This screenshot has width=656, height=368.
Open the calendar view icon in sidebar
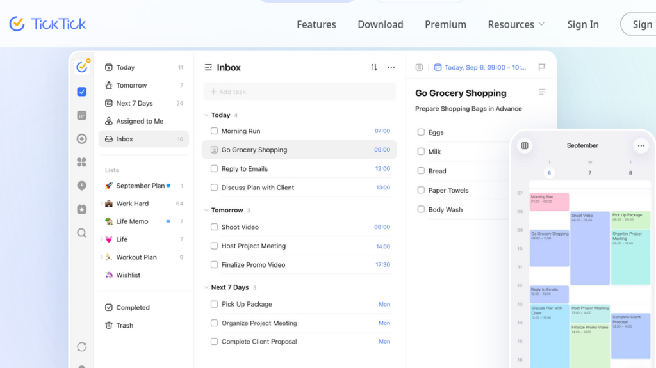[81, 115]
